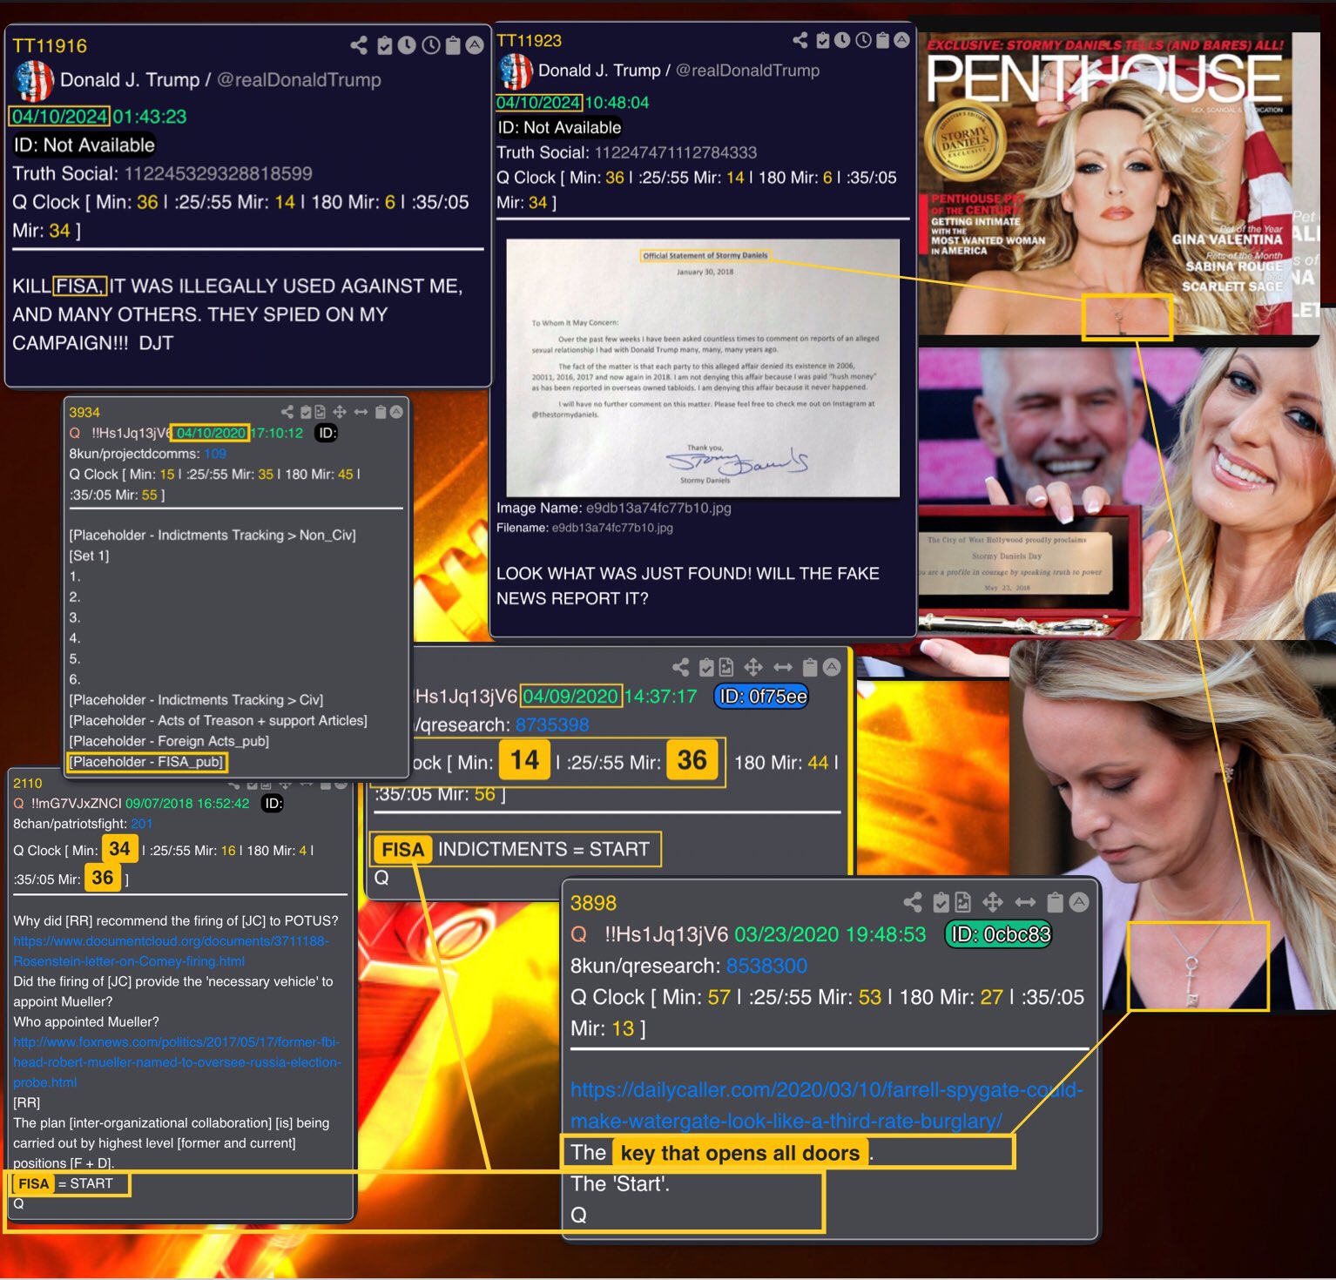Click post number TT11916 heading

[x=50, y=45]
